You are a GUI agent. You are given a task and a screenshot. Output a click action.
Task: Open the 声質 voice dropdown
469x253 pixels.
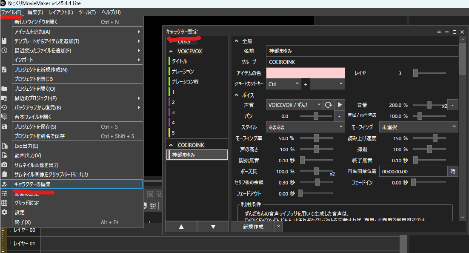[295, 105]
